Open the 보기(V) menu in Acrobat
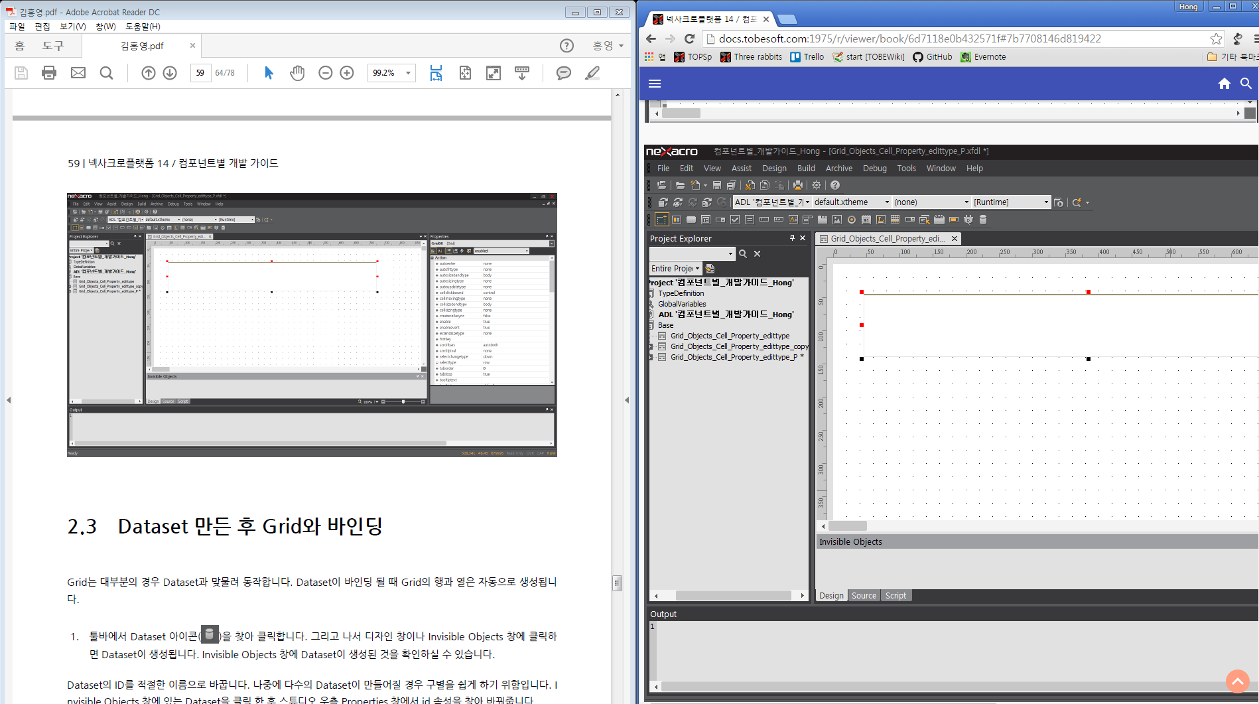Viewport: 1259px width, 704px height. click(x=73, y=27)
